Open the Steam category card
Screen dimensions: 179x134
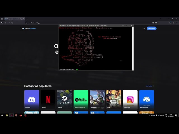tap(65, 100)
